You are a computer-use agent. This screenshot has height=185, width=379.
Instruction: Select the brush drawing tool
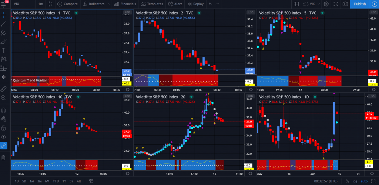pyautogui.click(x=4, y=41)
